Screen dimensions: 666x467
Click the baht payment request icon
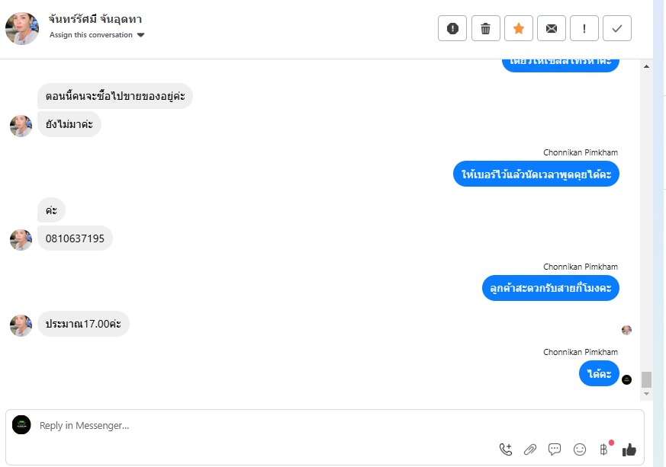[x=604, y=449]
